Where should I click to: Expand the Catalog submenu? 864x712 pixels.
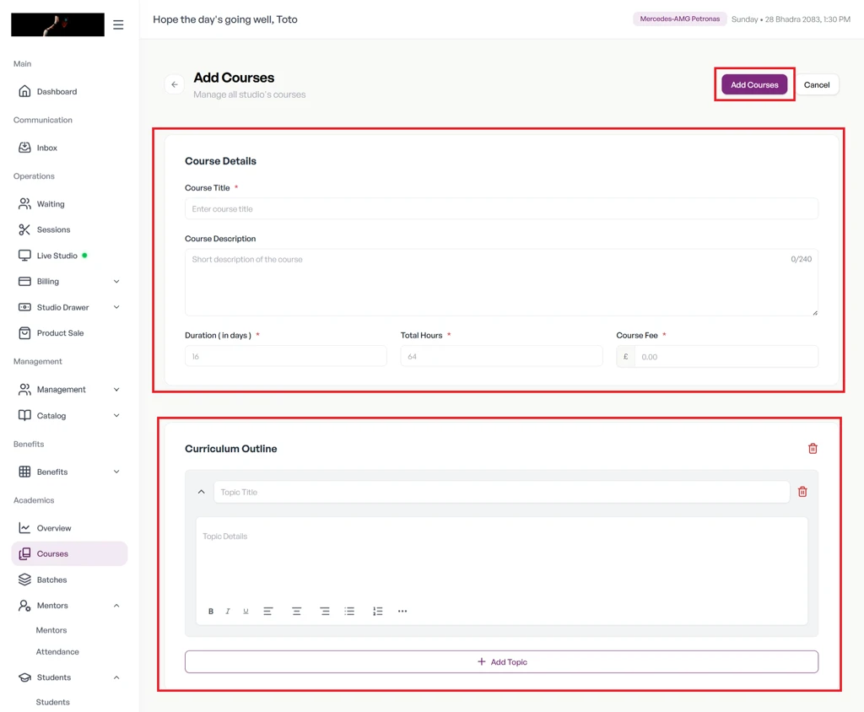click(x=116, y=416)
